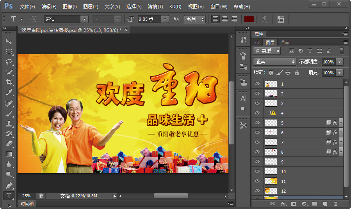Open the character and paragraph panel
The image size is (351, 209).
[x=280, y=19]
